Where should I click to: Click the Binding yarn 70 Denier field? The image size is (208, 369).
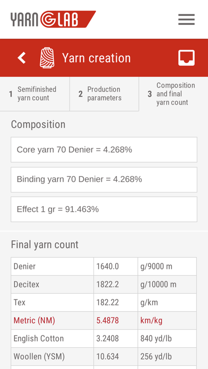[104, 180]
